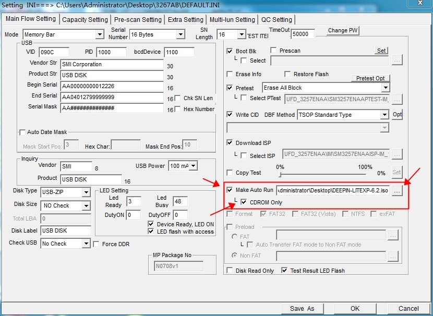Click browse button next to Make Auto Run path
433x316 pixels.
click(x=397, y=191)
